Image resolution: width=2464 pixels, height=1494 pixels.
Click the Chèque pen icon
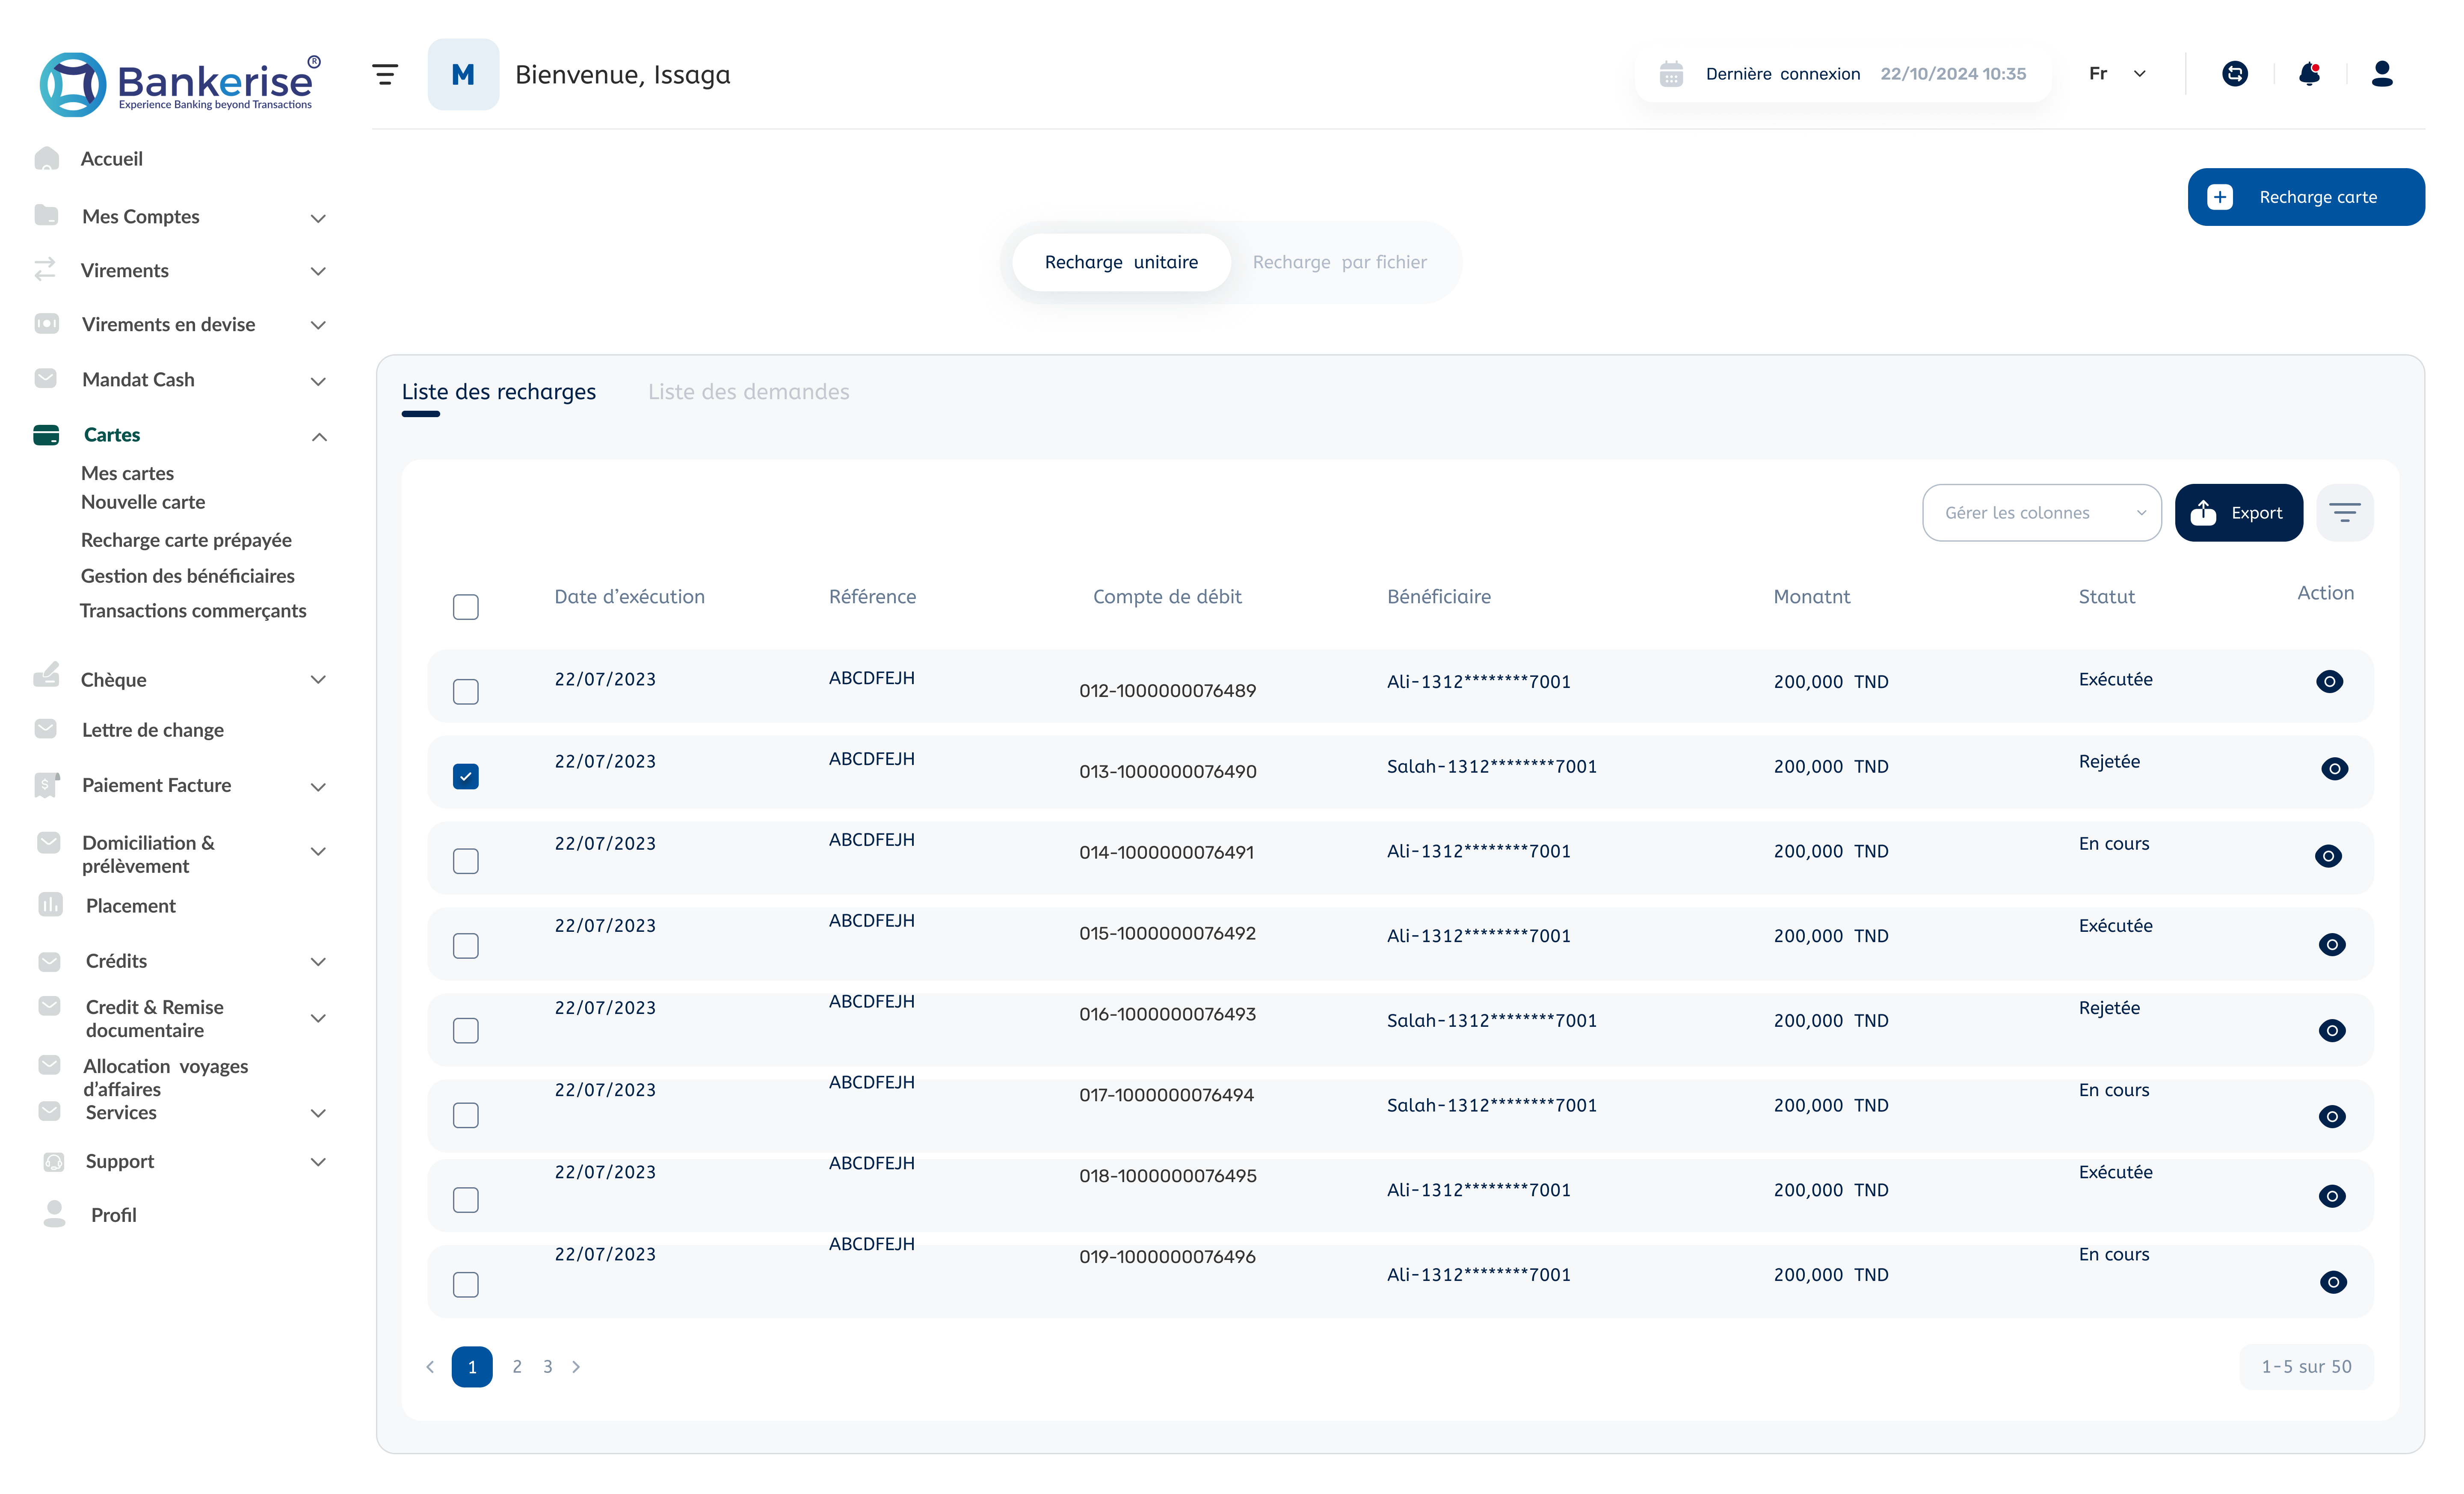click(46, 675)
